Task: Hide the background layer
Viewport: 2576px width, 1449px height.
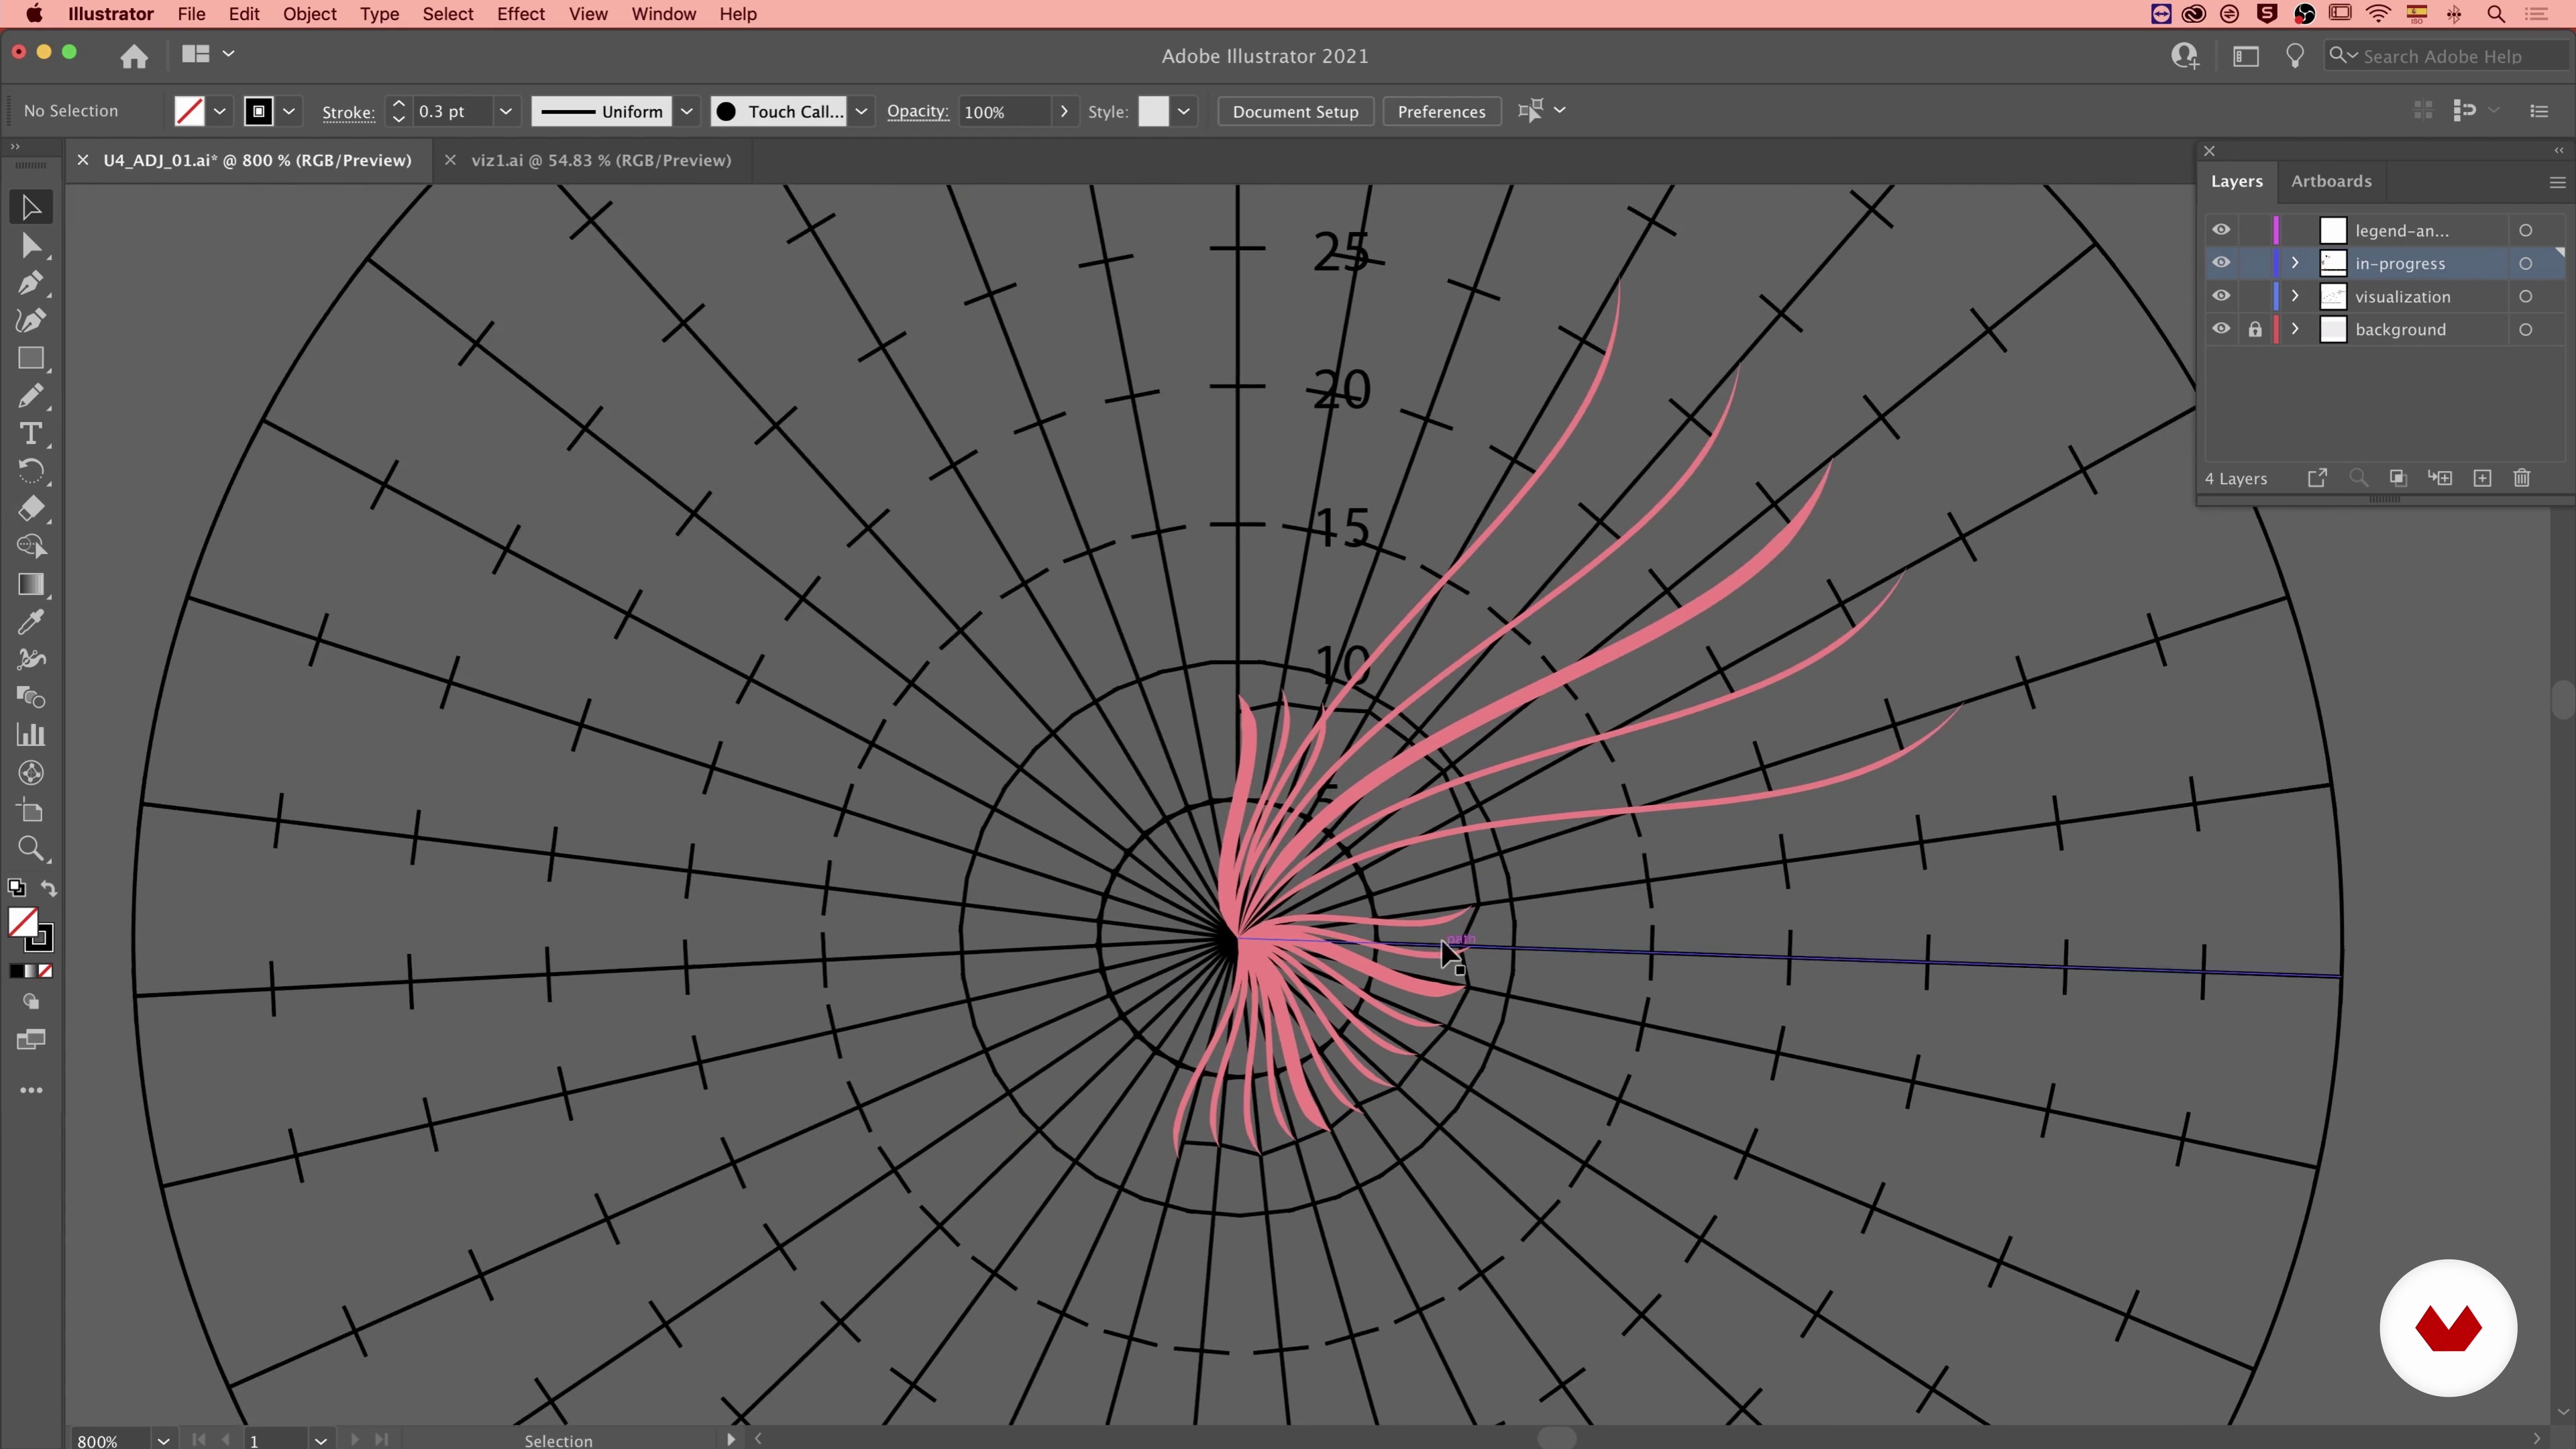Action: [2221, 329]
